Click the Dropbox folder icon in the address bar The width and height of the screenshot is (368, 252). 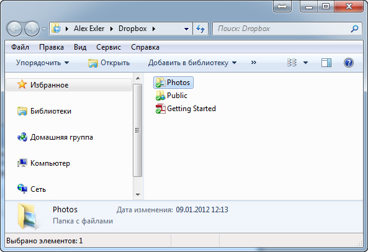56,29
